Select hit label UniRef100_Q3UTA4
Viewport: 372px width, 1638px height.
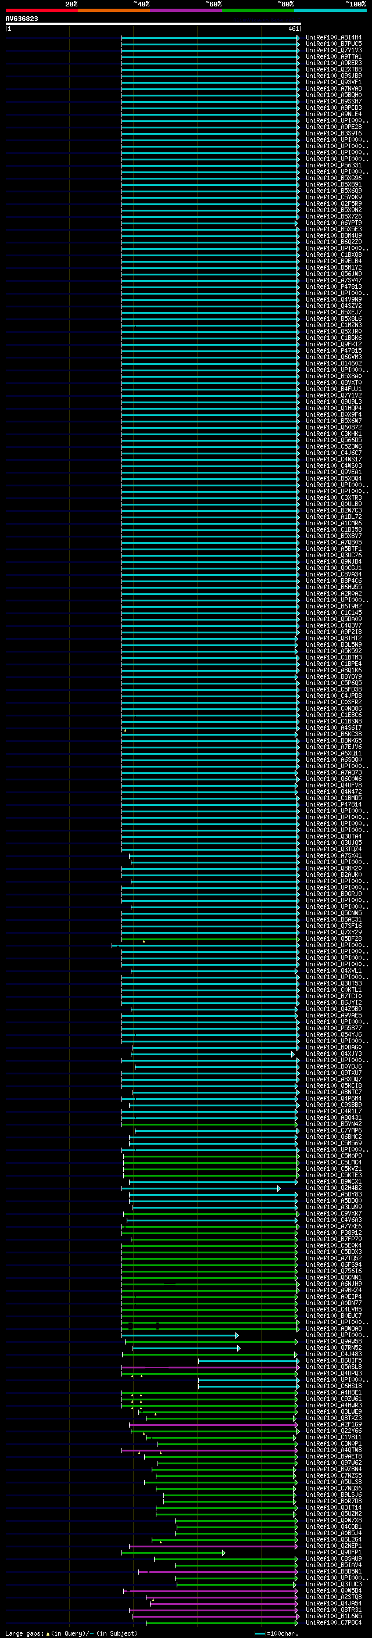click(334, 837)
